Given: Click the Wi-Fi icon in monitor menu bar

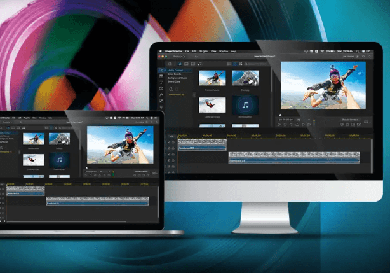Looking at the screenshot, I should click(322, 51).
